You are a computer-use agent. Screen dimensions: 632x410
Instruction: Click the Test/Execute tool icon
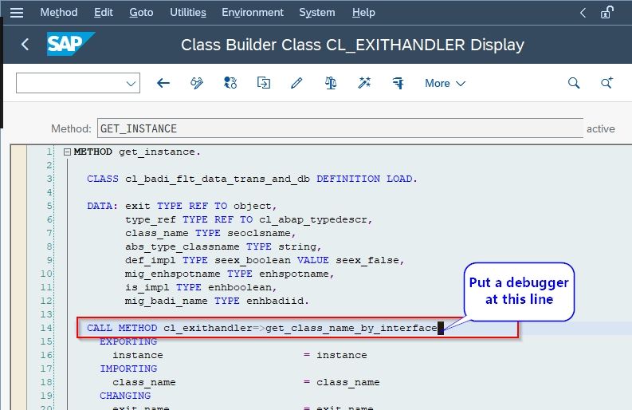[398, 83]
